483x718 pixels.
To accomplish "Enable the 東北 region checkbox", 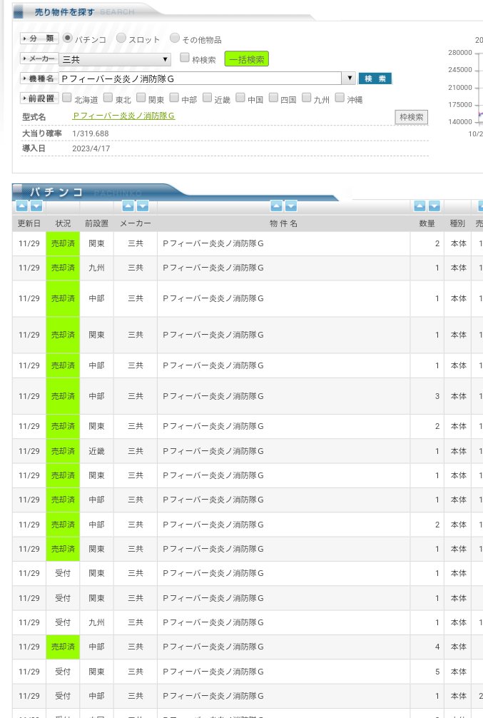I will click(x=108, y=98).
